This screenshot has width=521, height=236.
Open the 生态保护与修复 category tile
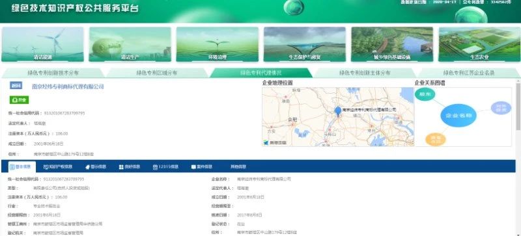305,44
